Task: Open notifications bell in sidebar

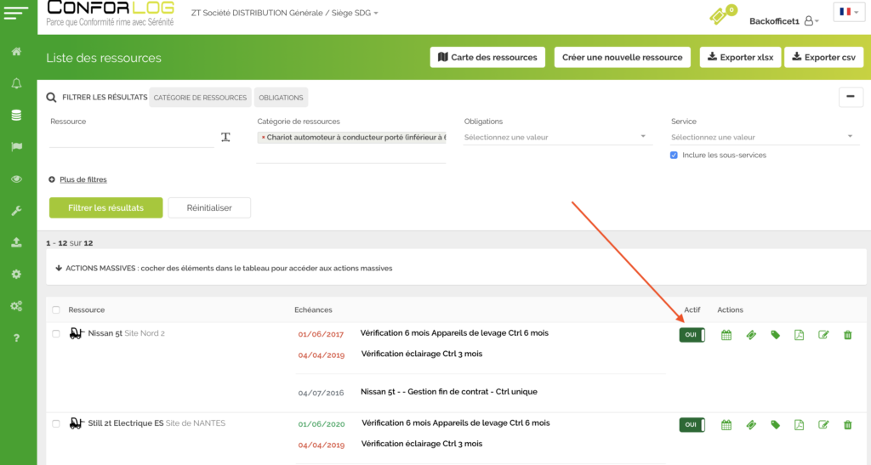Action: click(x=16, y=83)
